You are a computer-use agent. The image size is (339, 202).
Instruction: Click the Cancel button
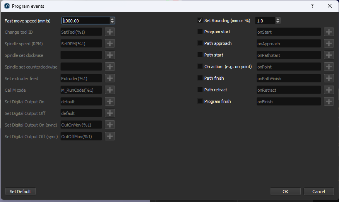[318, 192]
